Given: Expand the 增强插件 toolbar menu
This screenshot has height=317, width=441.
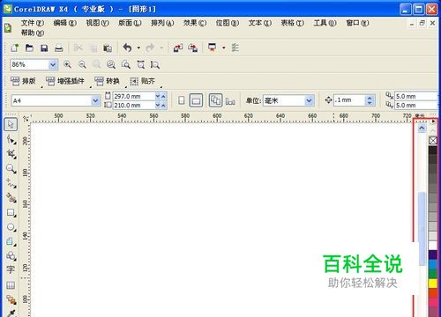Looking at the screenshot, I should coord(65,81).
